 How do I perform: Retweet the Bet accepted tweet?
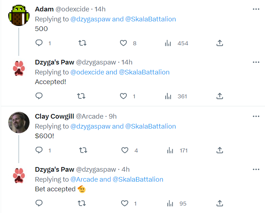pos(82,203)
